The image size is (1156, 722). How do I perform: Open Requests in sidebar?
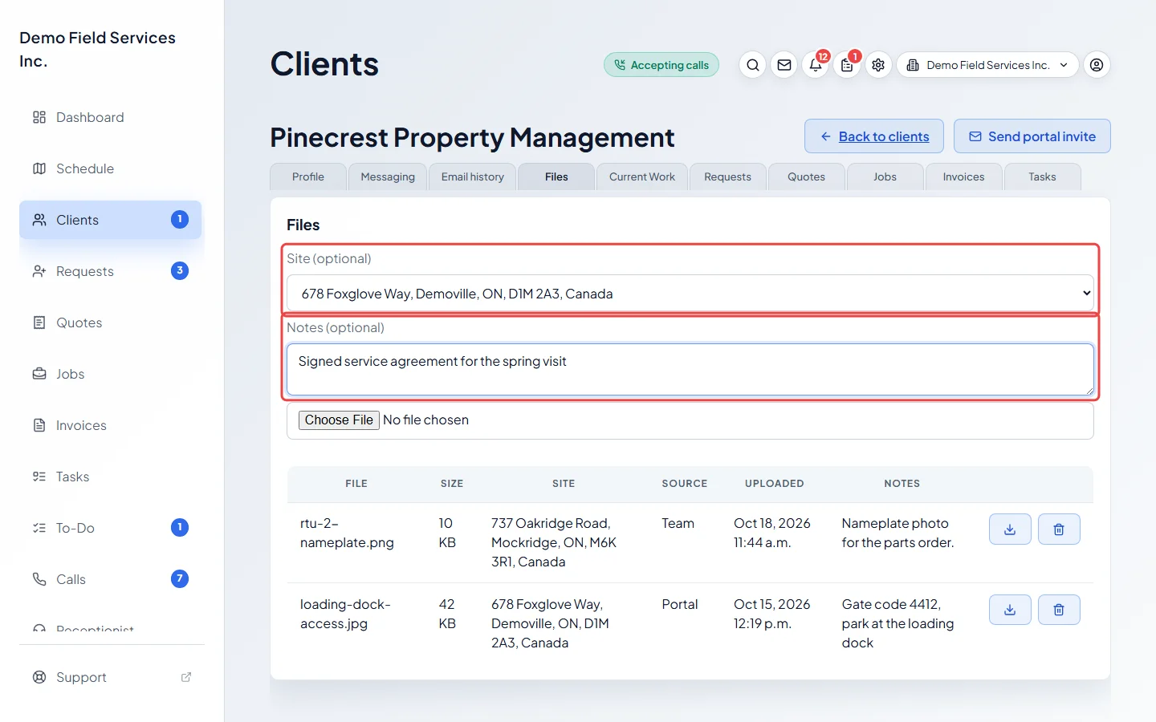point(111,271)
